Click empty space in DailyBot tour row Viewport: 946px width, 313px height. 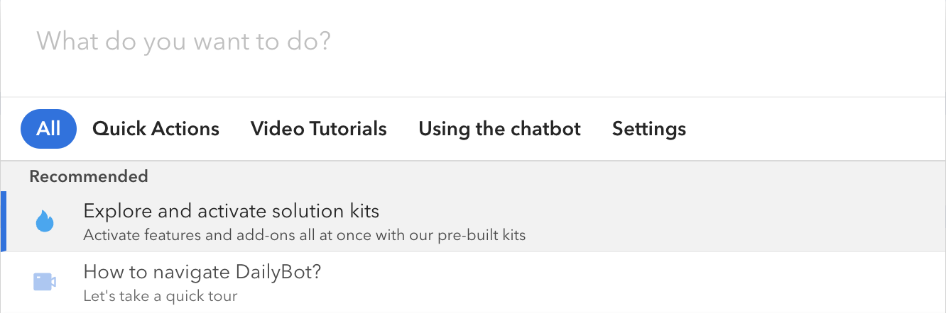tap(639, 283)
